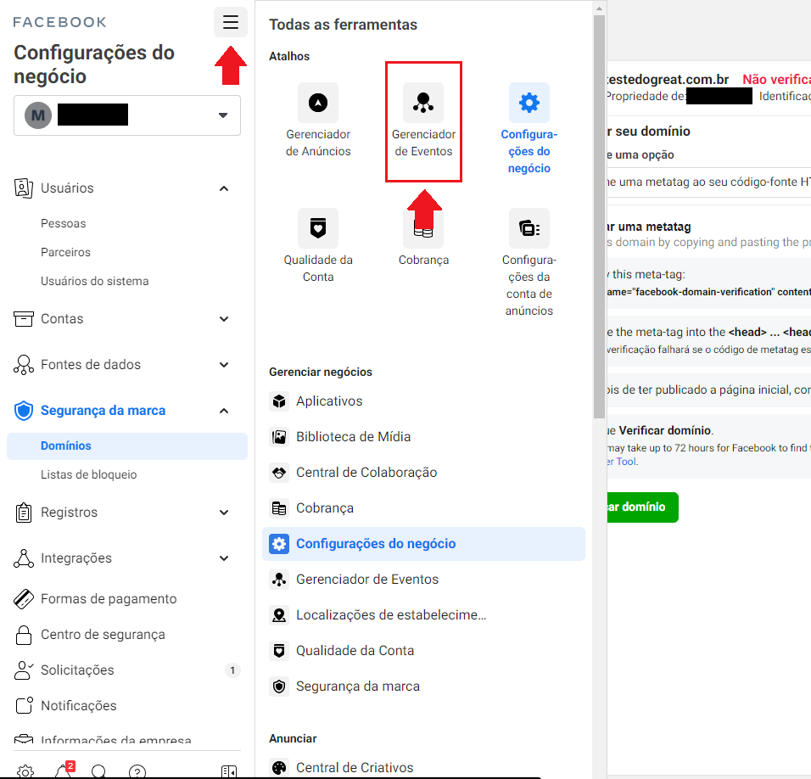Collapse sidebar with the panel icon
The height and width of the screenshot is (779, 811).
tap(228, 771)
